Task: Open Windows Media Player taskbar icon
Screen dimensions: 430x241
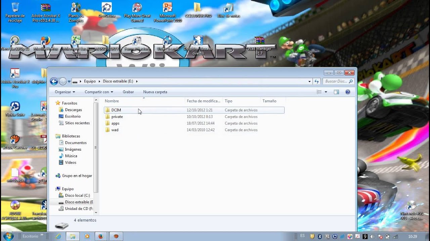Action: pyautogui.click(x=87, y=236)
